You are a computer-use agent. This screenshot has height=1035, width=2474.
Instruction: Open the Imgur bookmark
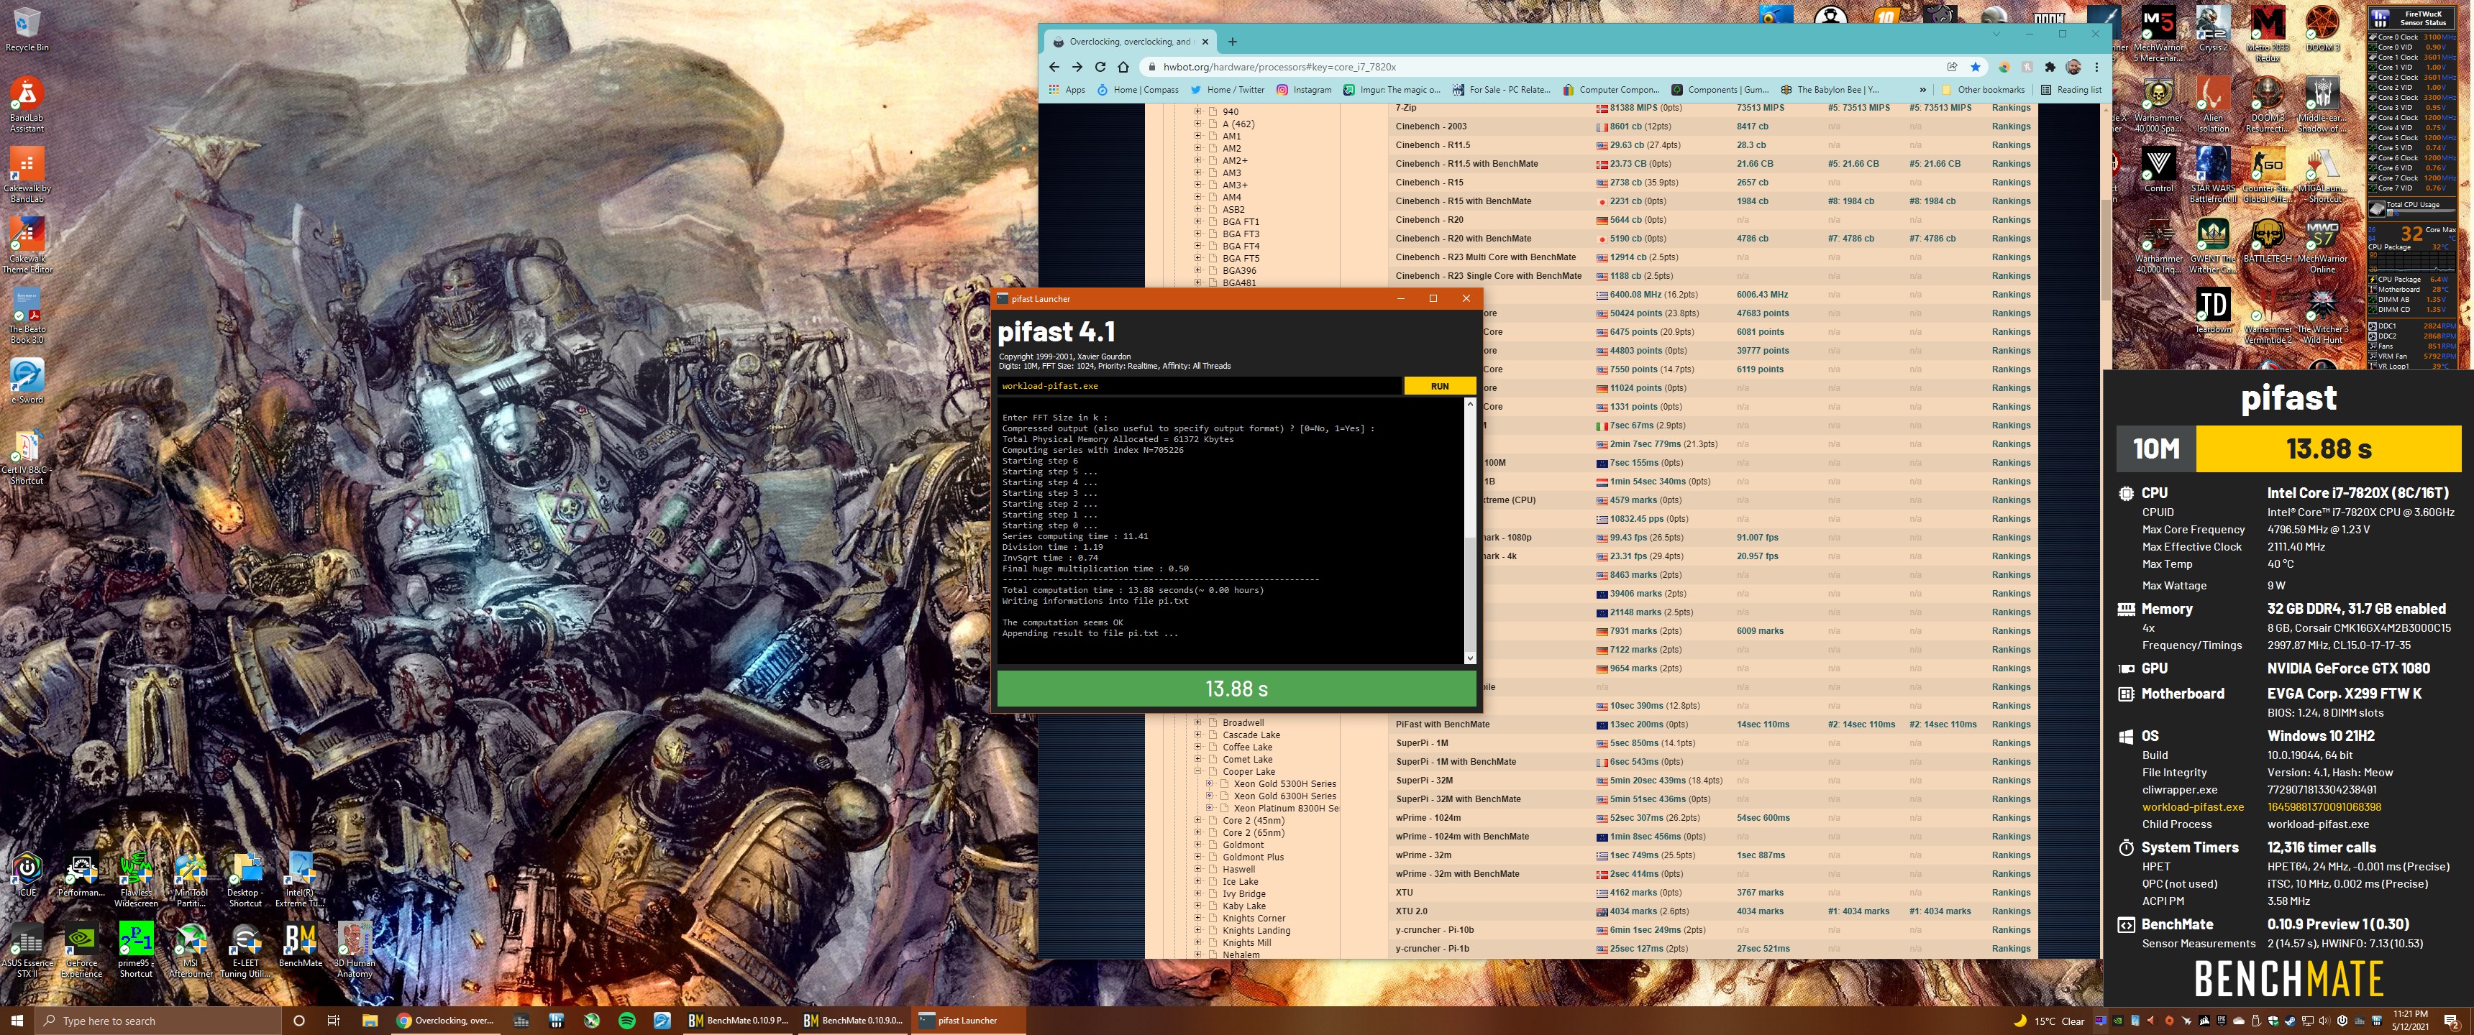(x=1391, y=91)
